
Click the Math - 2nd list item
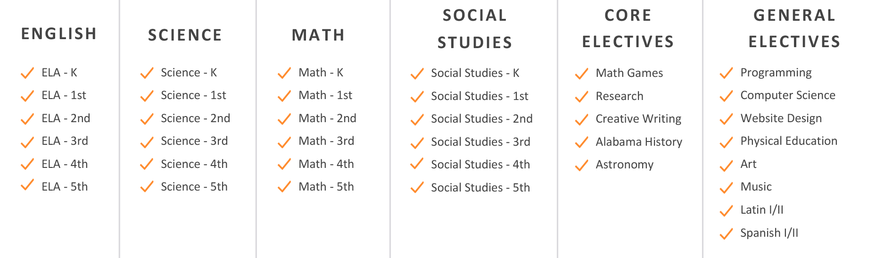coord(327,118)
